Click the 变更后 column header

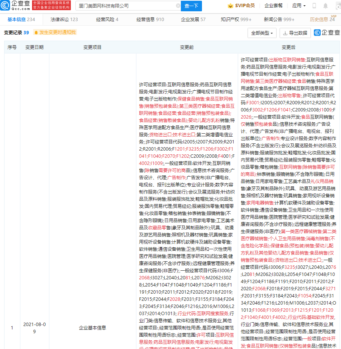288,47
